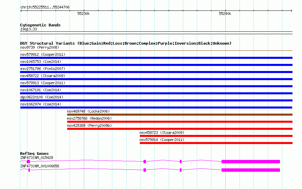Click the Cytogenetic Bands track heading
Image resolution: width=302 pixels, height=189 pixels.
pyautogui.click(x=40, y=25)
